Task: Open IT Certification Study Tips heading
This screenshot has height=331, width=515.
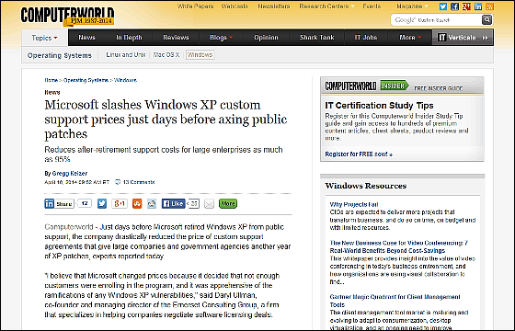Action: (379, 106)
